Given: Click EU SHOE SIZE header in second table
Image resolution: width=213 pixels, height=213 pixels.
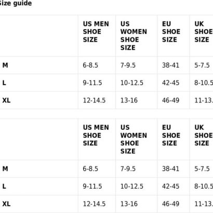Looking at the screenshot, I should [171, 135].
